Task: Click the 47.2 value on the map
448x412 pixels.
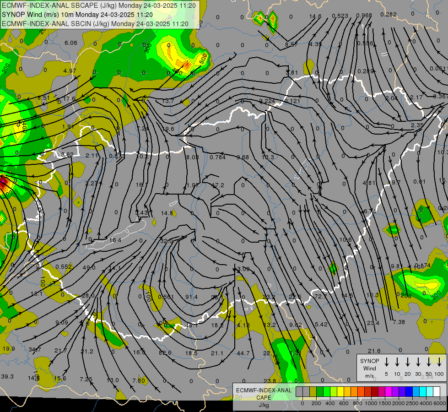Action: [218, 185]
